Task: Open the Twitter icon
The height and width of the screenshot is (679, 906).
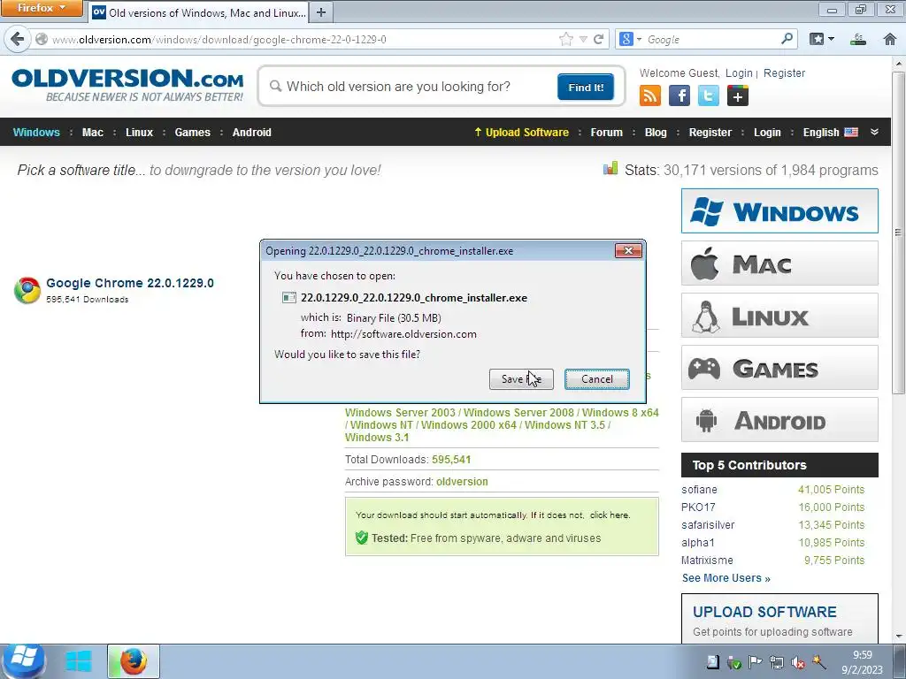Action: click(x=709, y=95)
